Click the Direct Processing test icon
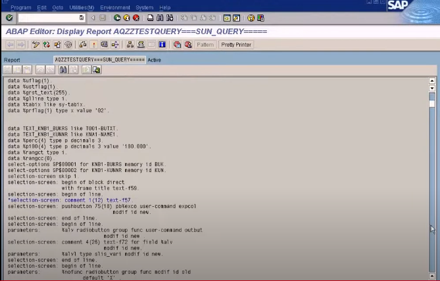The image size is (440, 281). pos(105,45)
